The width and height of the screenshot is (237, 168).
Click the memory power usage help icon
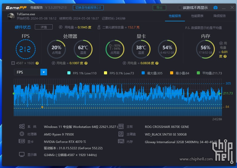tap(225, 56)
